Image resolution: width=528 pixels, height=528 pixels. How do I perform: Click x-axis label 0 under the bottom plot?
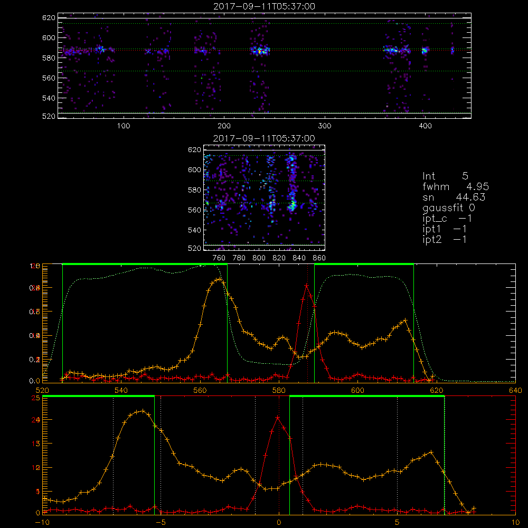click(279, 523)
